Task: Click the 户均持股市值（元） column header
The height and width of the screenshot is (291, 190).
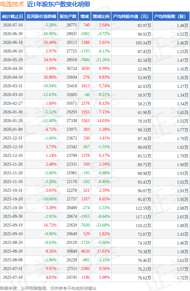Action: [x=132, y=16]
